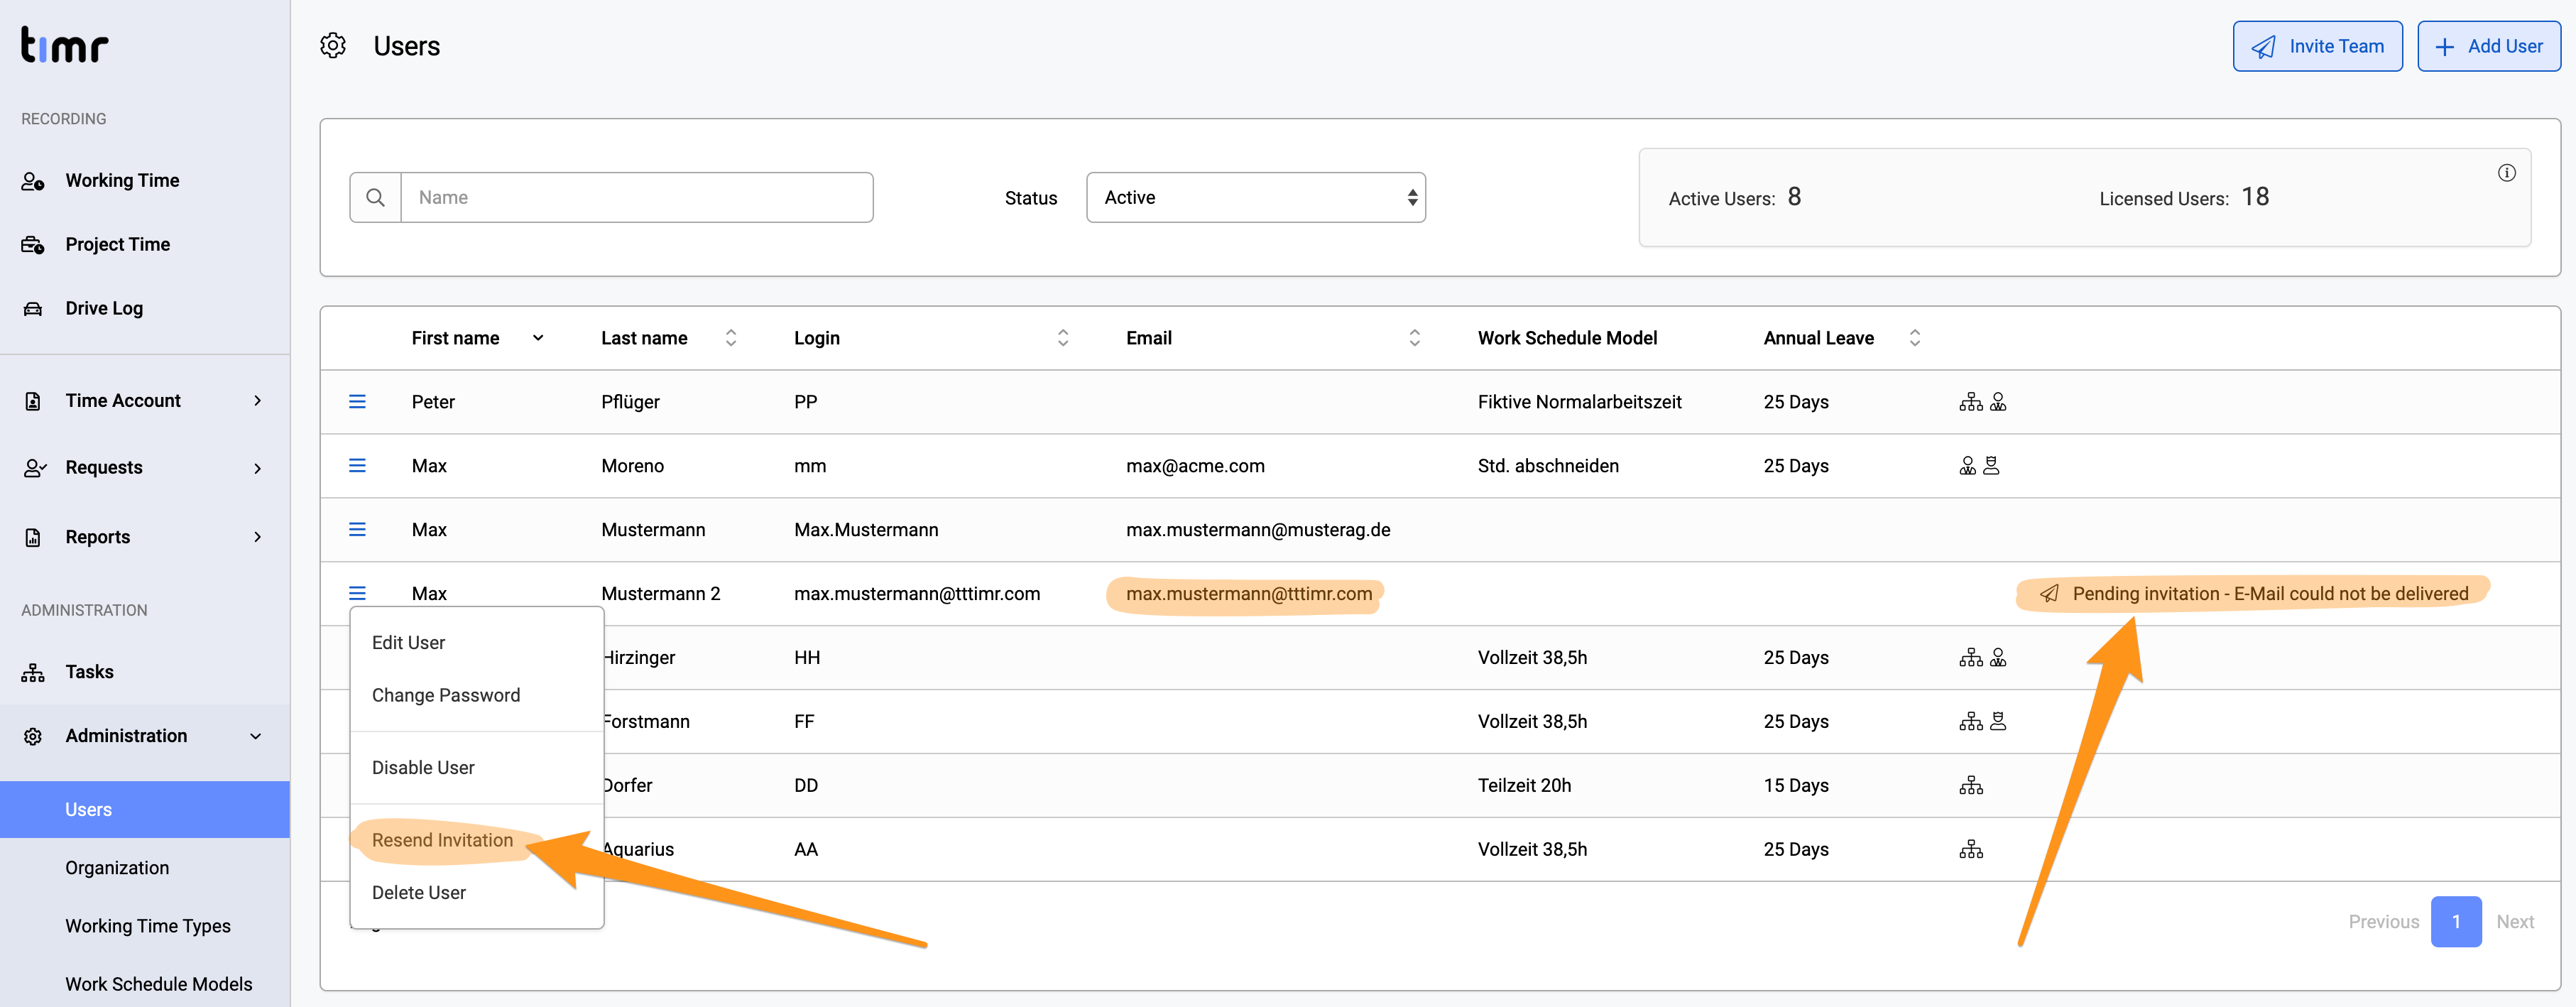The width and height of the screenshot is (2576, 1007).
Task: Click the gear icon beside Users title
Action: coord(333,46)
